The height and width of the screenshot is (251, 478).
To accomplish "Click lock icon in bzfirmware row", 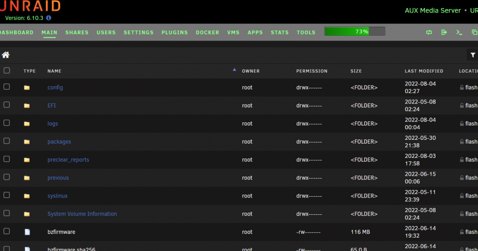I will click(x=462, y=232).
